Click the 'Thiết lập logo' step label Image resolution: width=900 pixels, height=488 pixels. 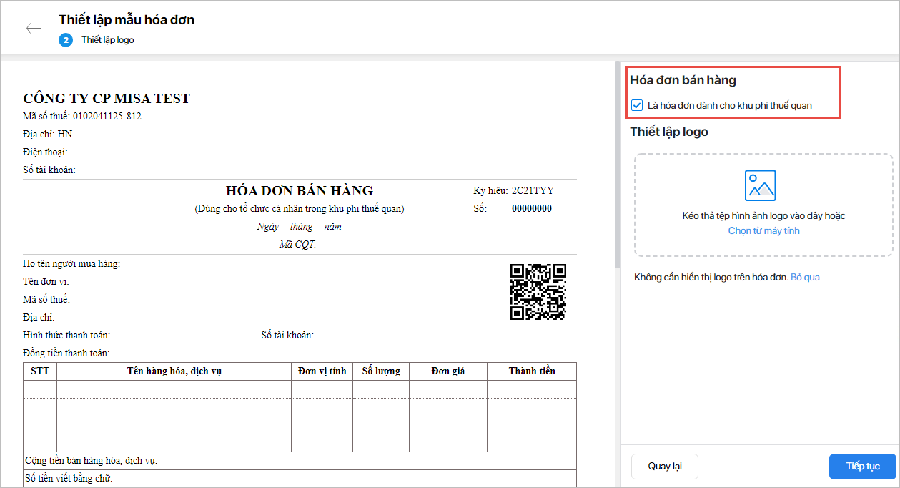[x=108, y=40]
